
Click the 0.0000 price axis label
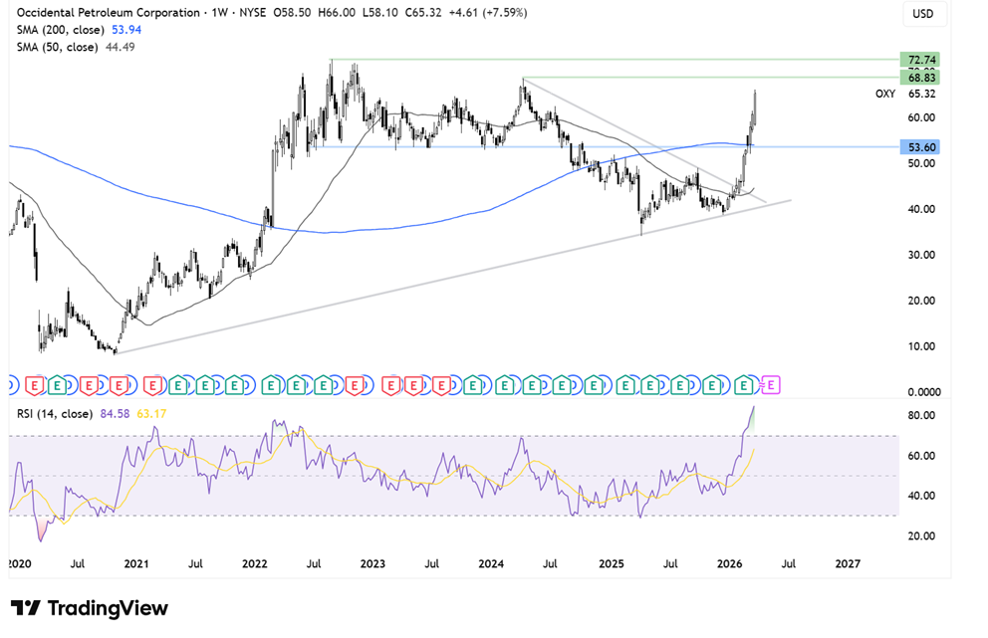click(923, 392)
